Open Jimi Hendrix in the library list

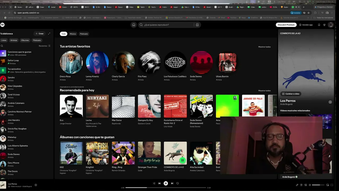[x=26, y=121]
